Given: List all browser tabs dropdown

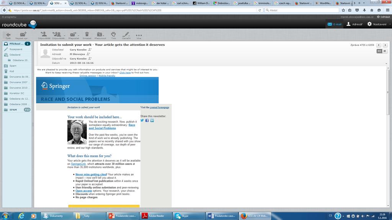Looking at the screenshot, I should click(364, 3).
